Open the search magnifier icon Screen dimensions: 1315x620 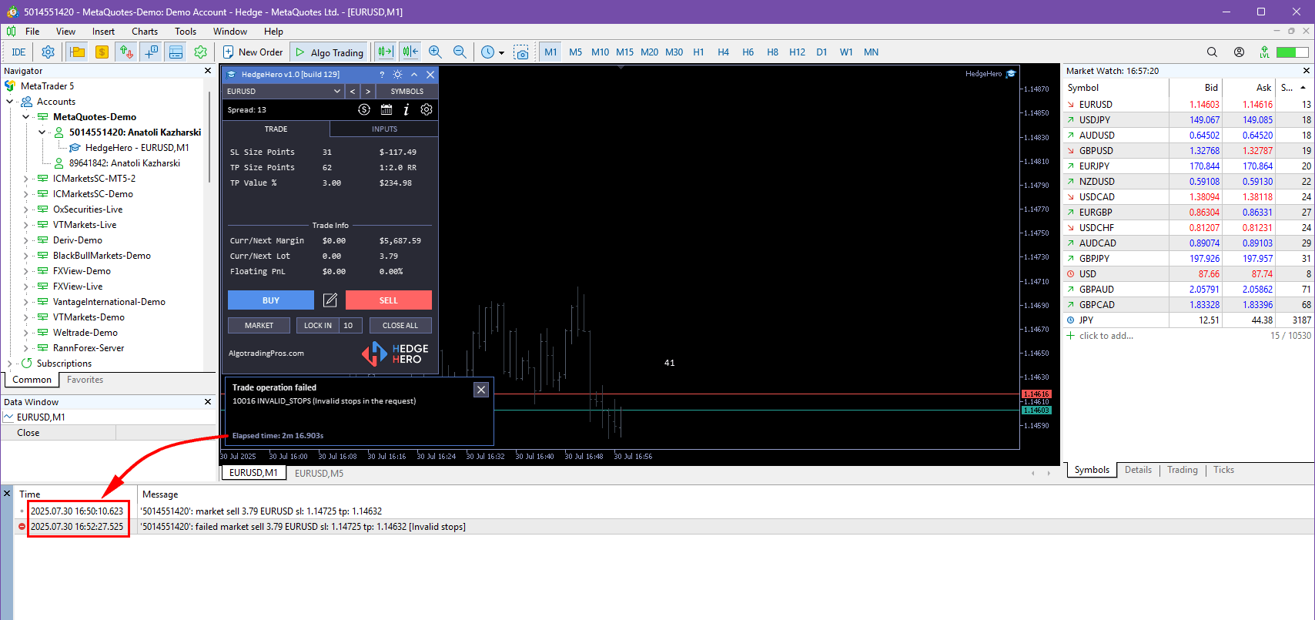click(x=1212, y=52)
